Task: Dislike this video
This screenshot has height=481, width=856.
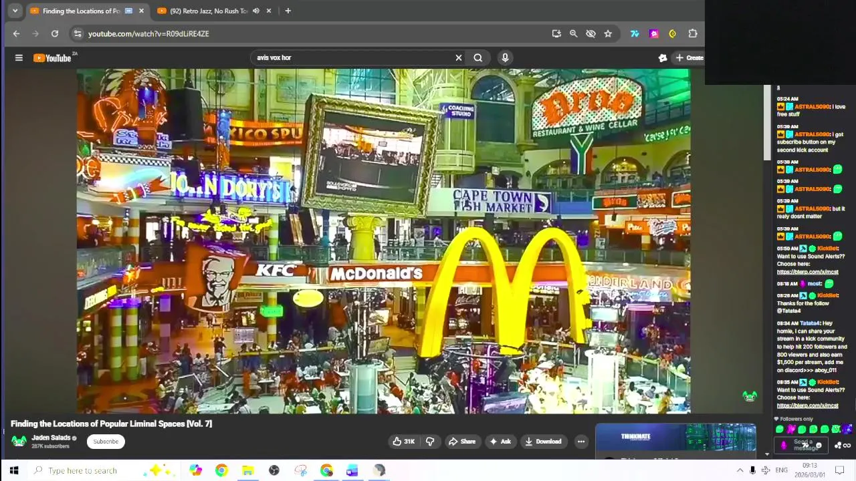Action: (430, 441)
